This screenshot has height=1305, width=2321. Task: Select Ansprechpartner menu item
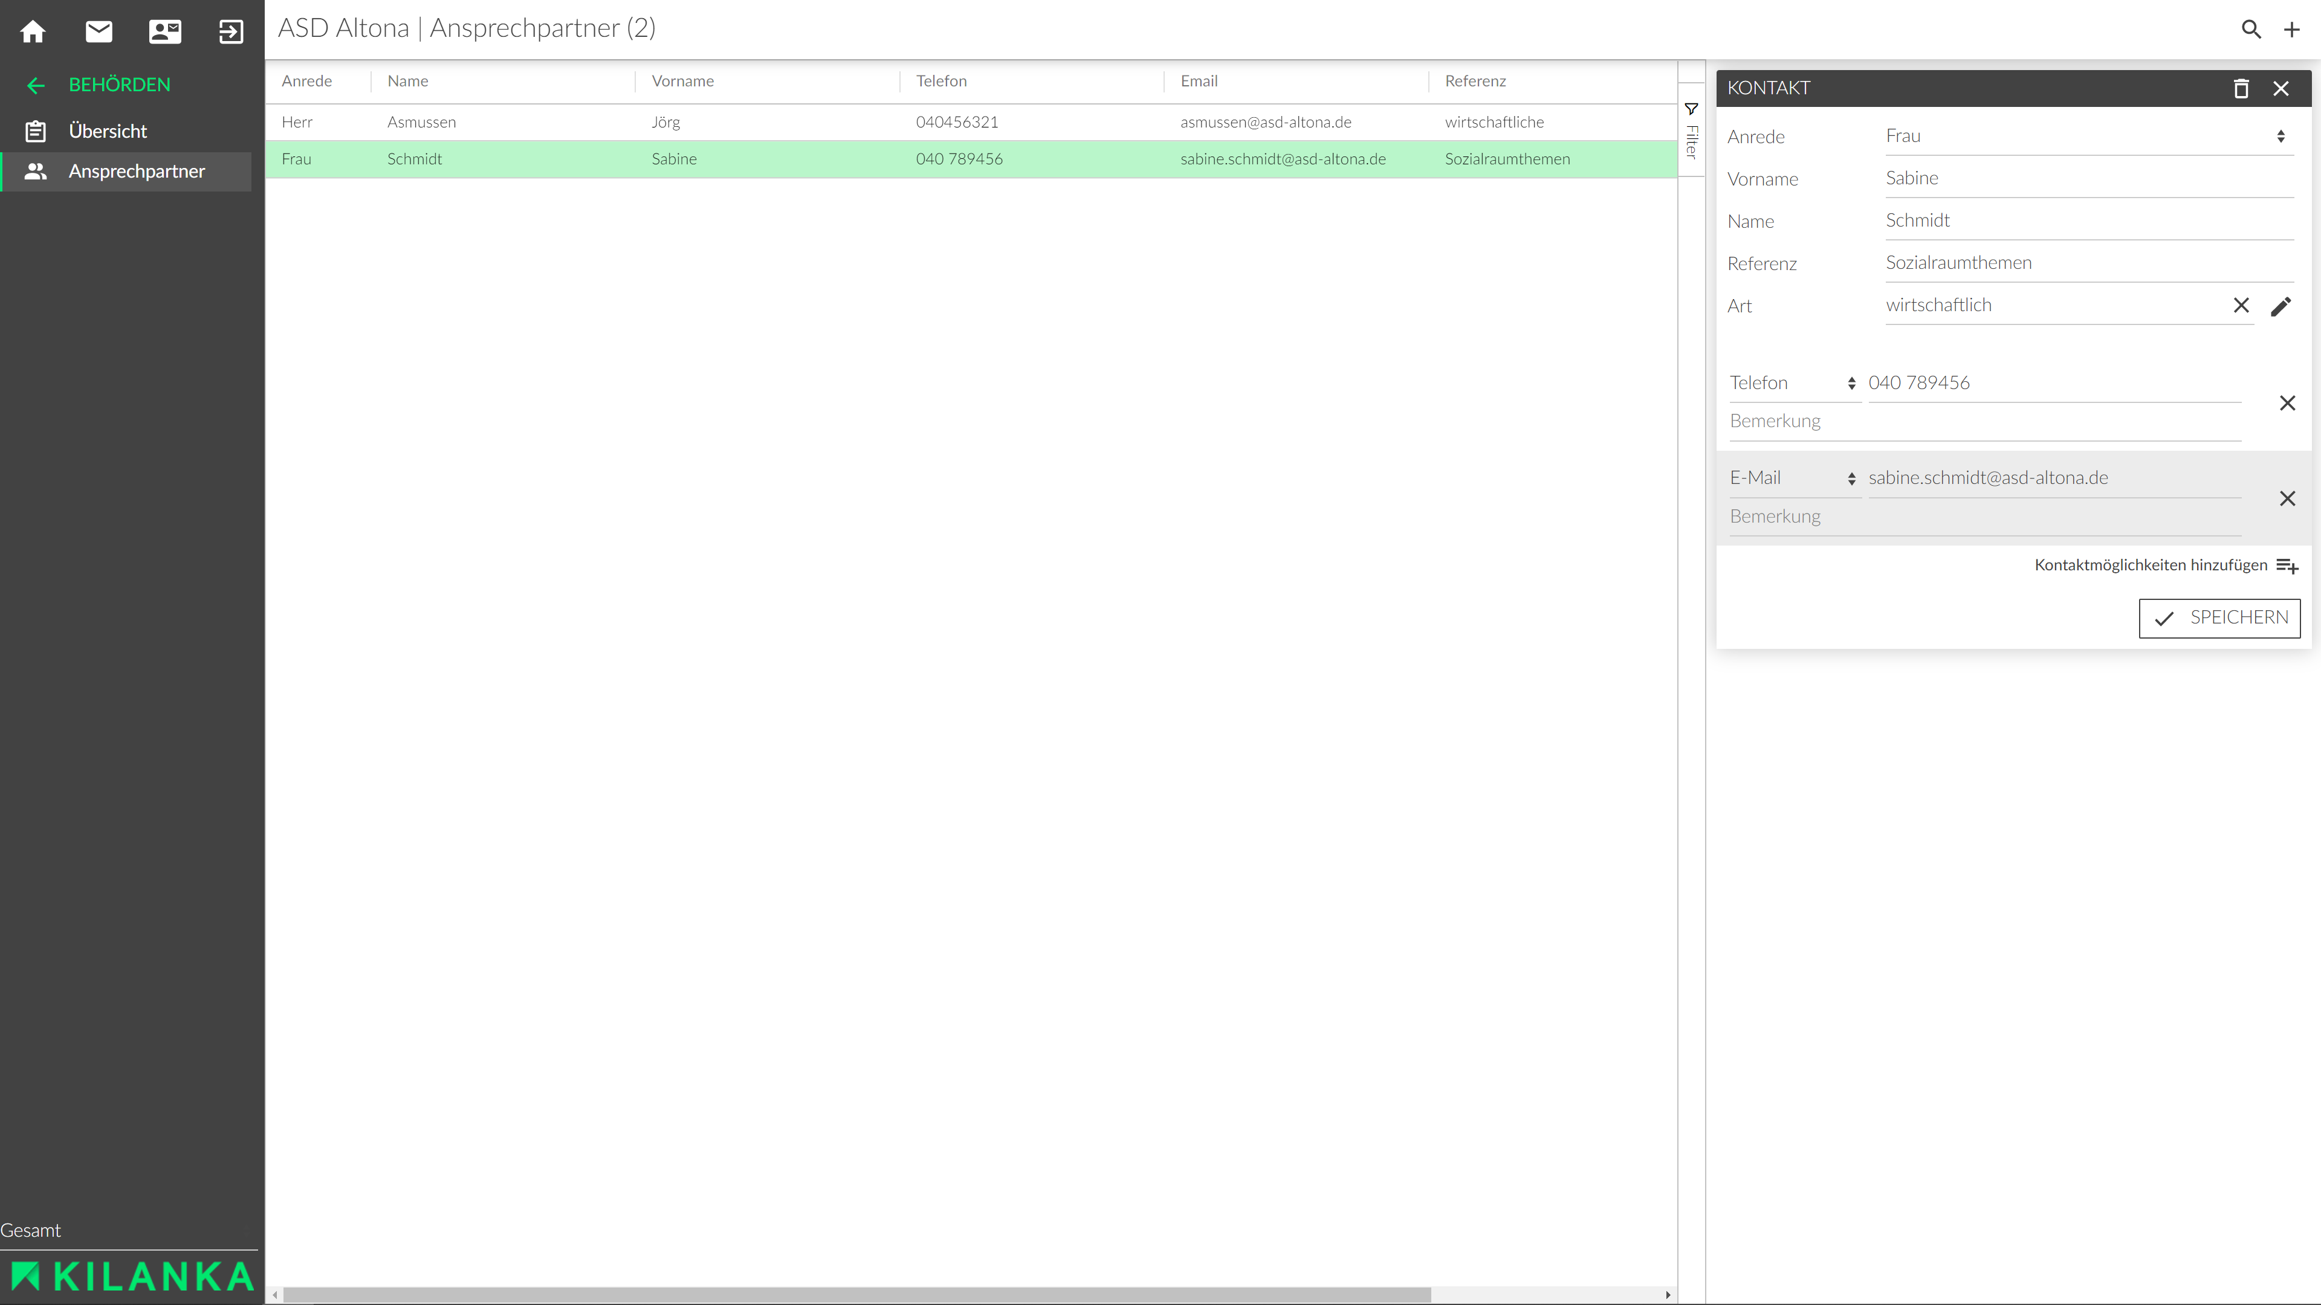[136, 171]
